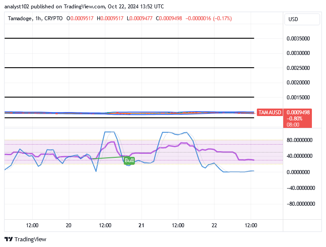The width and height of the screenshot is (326, 247).
Task: Click the opening price value in header
Action: point(81,18)
